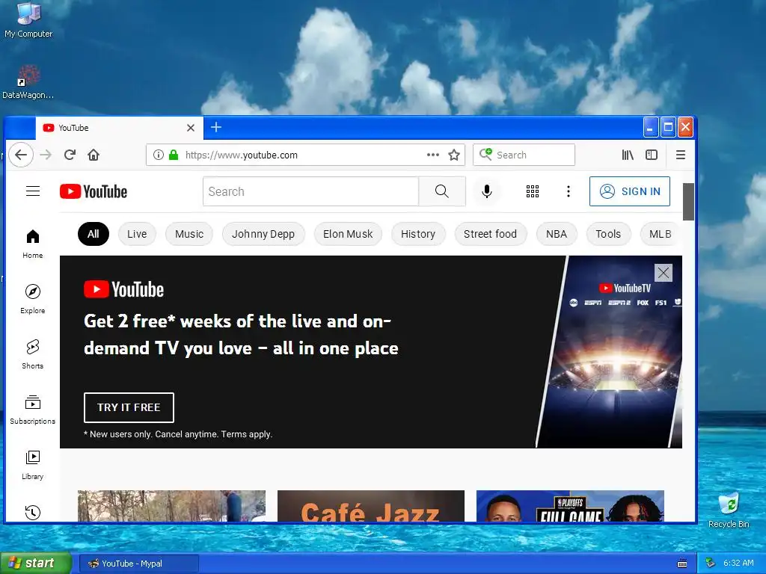This screenshot has width=766, height=574.
Task: Open the browser Library icon
Action: [x=628, y=155]
